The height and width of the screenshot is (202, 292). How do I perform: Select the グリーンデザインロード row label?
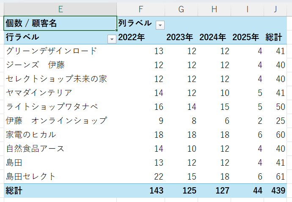click(x=52, y=51)
